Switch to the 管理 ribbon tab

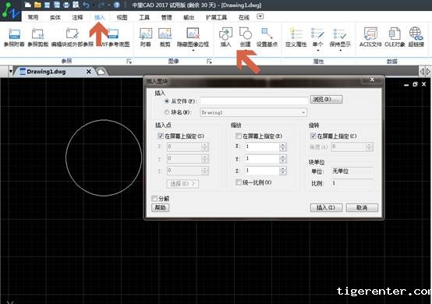click(166, 17)
